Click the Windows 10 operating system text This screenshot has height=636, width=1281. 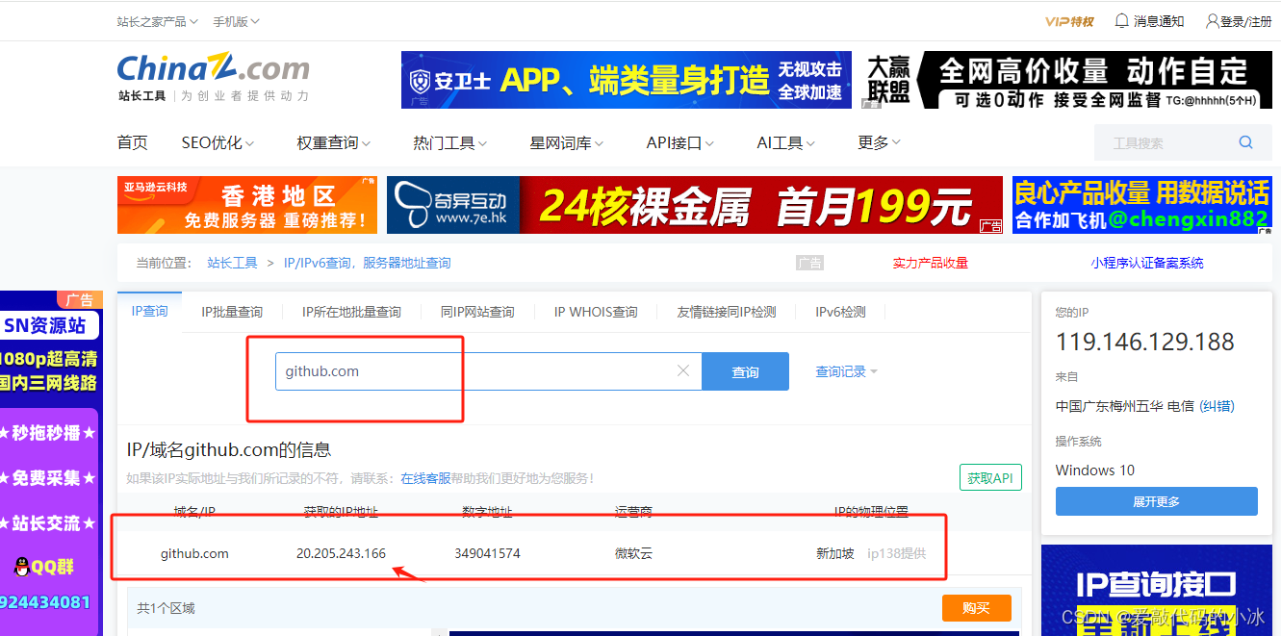1095,471
